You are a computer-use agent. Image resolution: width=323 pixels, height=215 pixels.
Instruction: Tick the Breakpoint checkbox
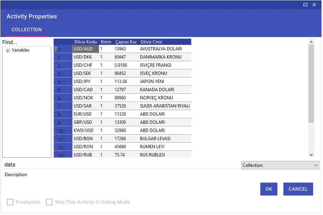10,202
